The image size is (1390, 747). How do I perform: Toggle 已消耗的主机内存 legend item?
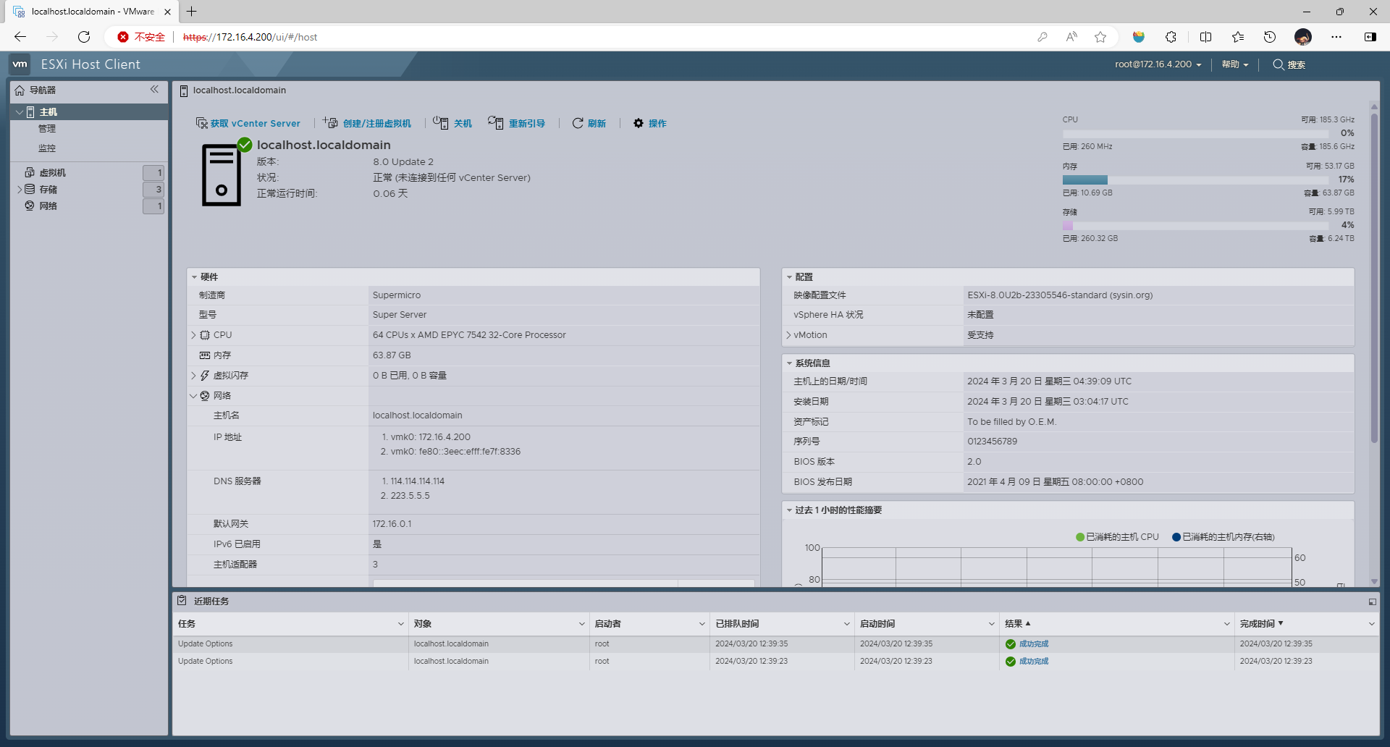point(1223,537)
